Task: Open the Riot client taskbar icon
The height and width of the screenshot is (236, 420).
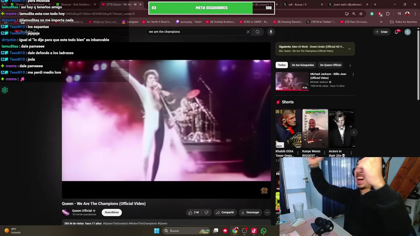Action: pyautogui.click(x=225, y=231)
